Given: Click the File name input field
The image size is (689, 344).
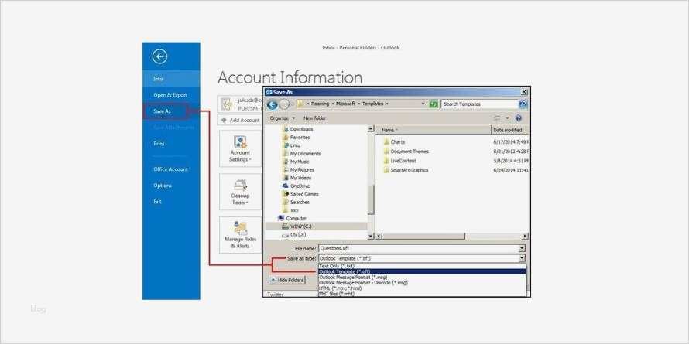Looking at the screenshot, I should [418, 248].
